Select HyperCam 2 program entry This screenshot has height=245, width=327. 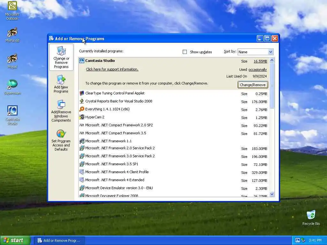click(x=174, y=117)
